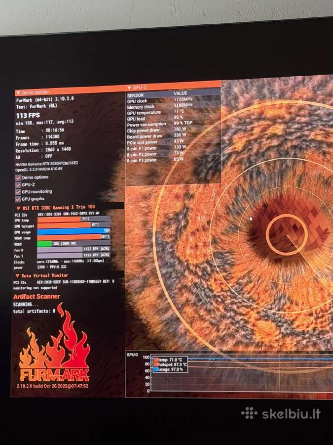Click the PCI IDs DEV:10DE-2206 line
Viewport: 333px width, 445px height.
tap(57, 214)
